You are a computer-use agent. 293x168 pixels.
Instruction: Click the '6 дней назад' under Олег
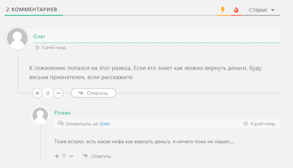54,48
